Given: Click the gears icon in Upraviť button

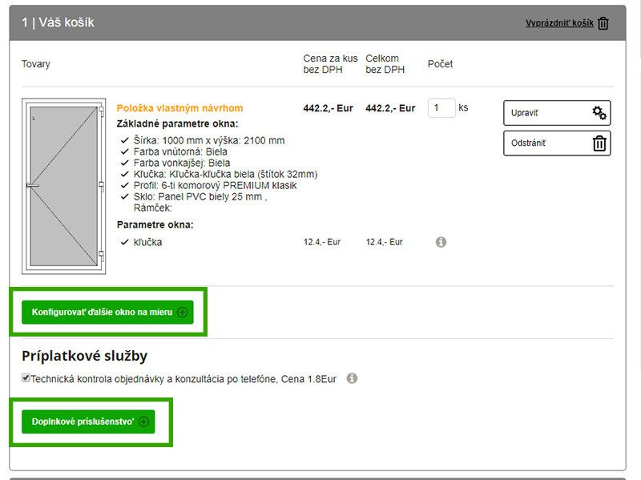Looking at the screenshot, I should [599, 113].
